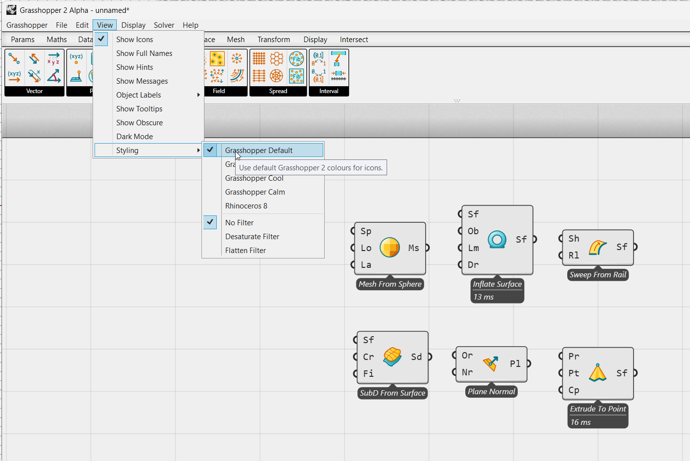Select the deconstruct interval bottom-left icon
The image size is (690, 461).
pos(319,76)
